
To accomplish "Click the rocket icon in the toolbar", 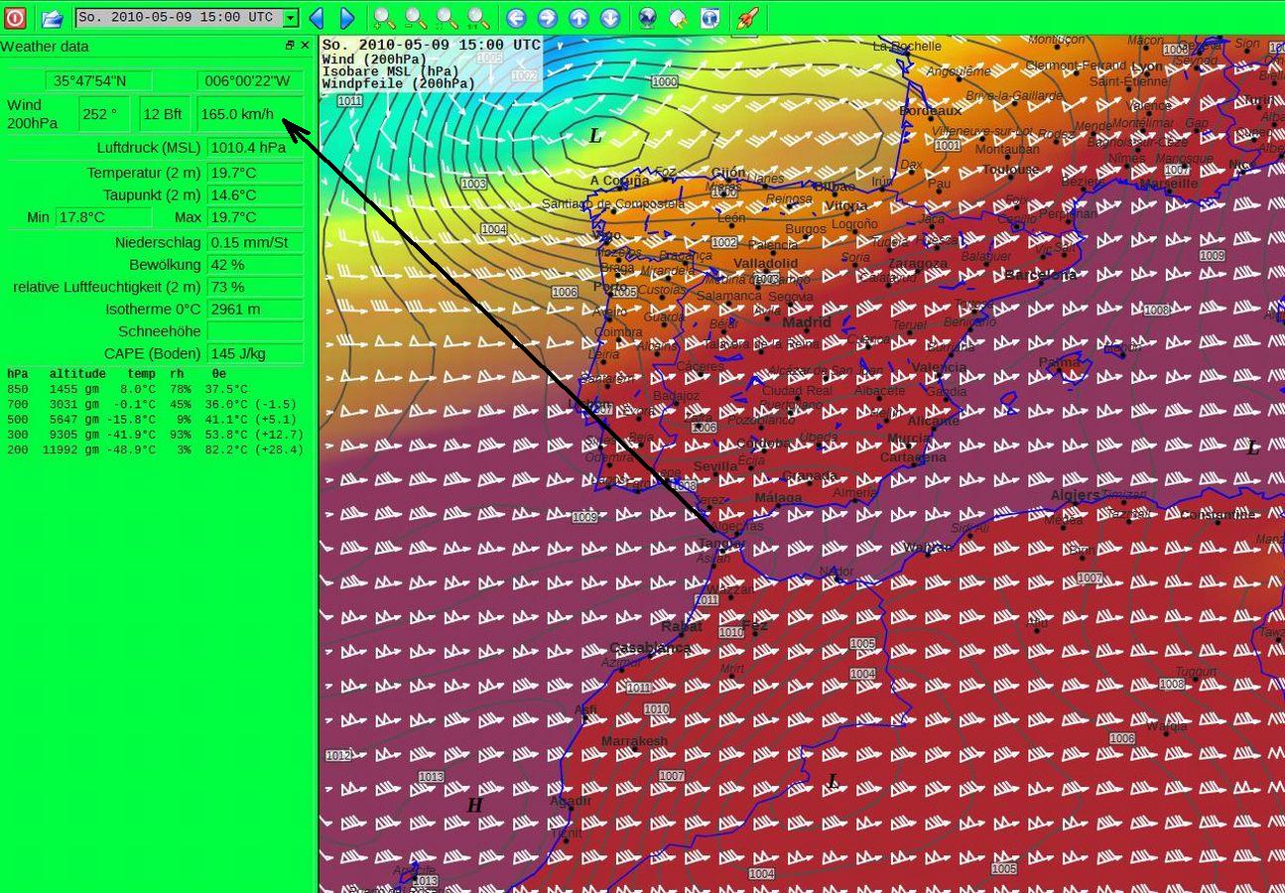I will point(747,18).
